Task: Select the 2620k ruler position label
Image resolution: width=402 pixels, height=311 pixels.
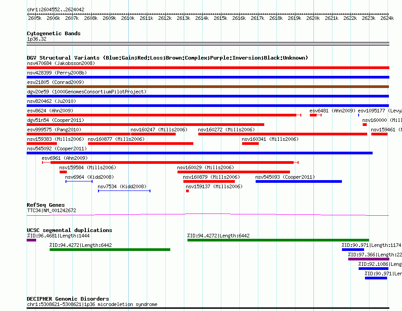Action: click(x=313, y=18)
